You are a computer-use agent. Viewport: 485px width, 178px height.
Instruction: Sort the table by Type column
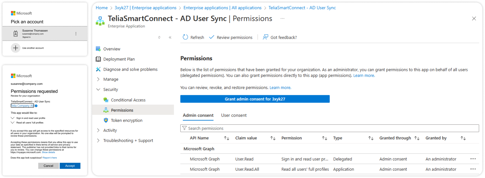[x=371, y=138]
